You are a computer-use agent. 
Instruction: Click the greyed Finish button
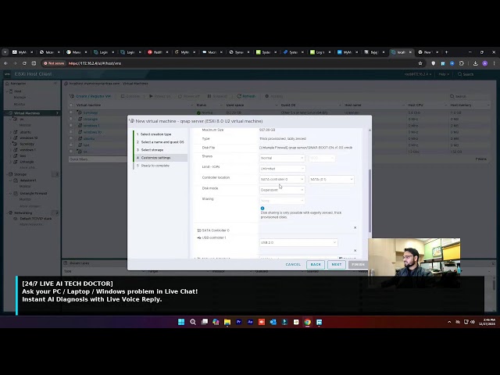[x=358, y=264]
